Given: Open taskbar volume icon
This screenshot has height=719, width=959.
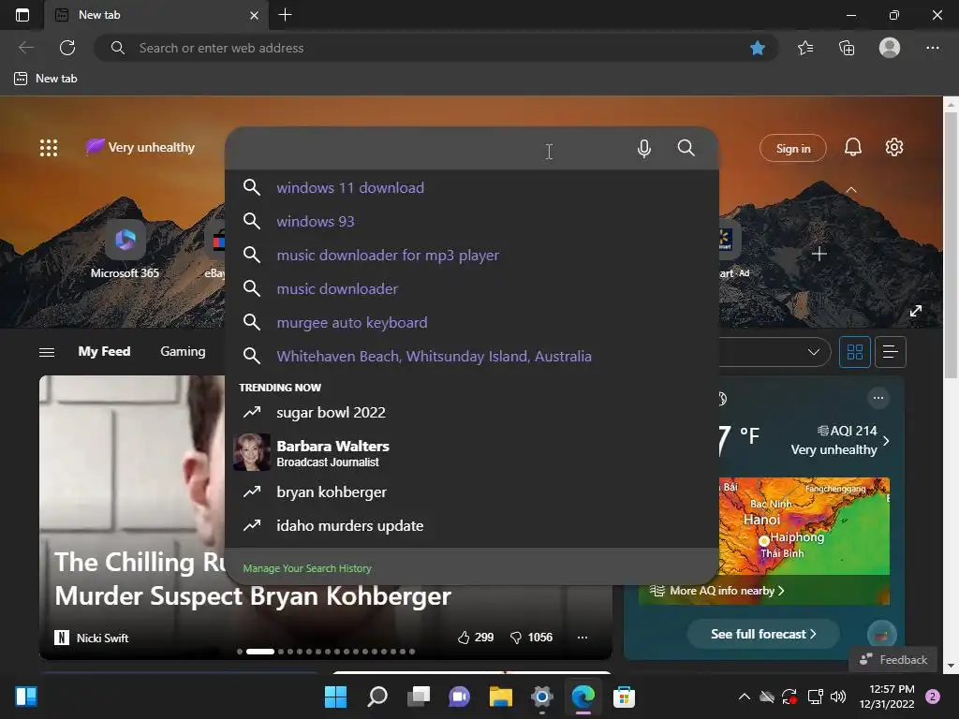Looking at the screenshot, I should click(838, 697).
